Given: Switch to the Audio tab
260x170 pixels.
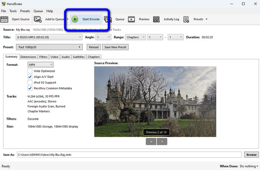Looking at the screenshot, I should [65, 57].
